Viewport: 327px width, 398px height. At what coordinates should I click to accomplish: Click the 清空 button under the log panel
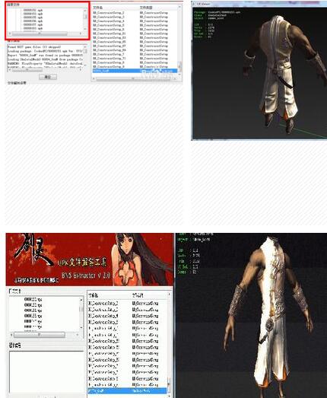(48, 77)
